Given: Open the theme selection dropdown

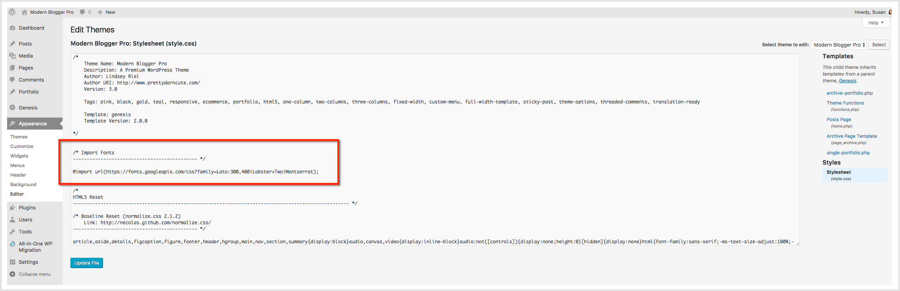Looking at the screenshot, I should point(838,45).
